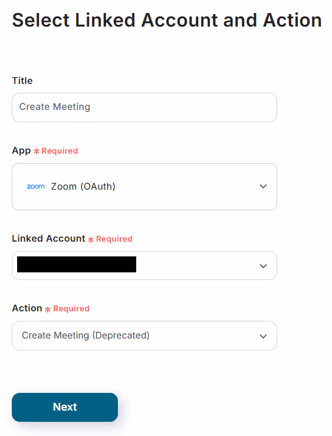The width and height of the screenshot is (332, 436).
Task: Open the Create Meeting (Deprecated) action dropdown
Action: click(144, 336)
